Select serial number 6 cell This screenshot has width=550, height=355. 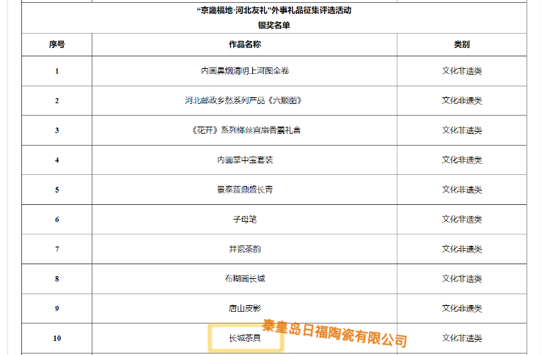[x=56, y=220]
